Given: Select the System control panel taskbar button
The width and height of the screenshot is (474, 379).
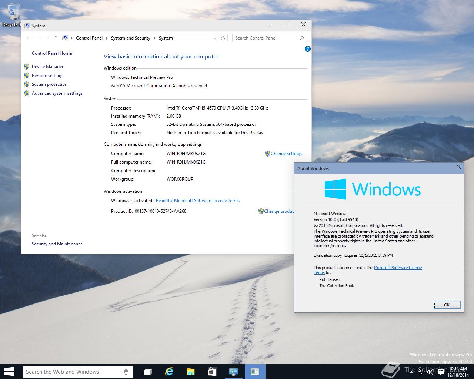Looking at the screenshot, I should [233, 372].
